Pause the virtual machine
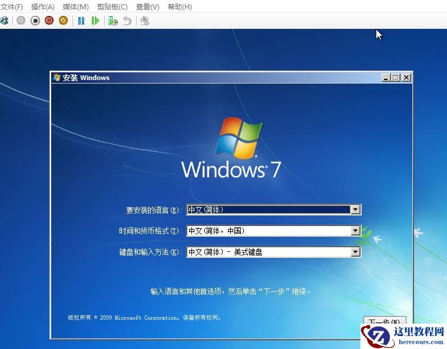447x349 pixels. 81,21
